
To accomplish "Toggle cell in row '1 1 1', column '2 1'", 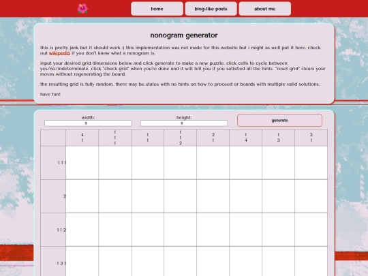I will click(213, 163).
